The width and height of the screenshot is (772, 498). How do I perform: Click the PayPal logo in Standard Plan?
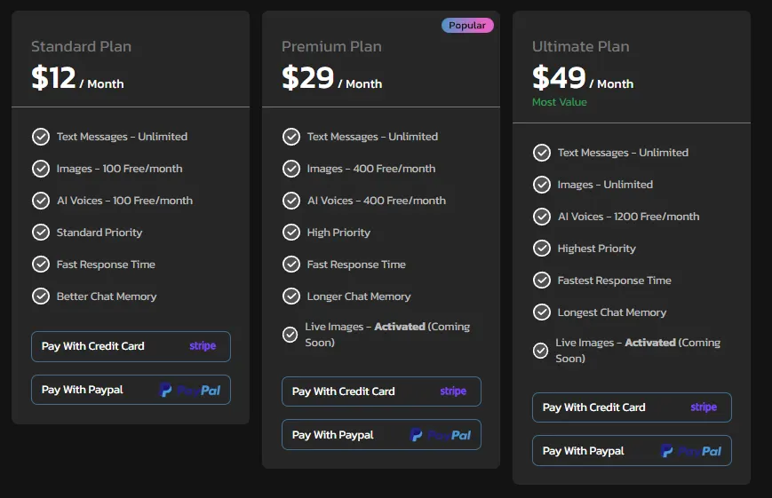pyautogui.click(x=190, y=390)
